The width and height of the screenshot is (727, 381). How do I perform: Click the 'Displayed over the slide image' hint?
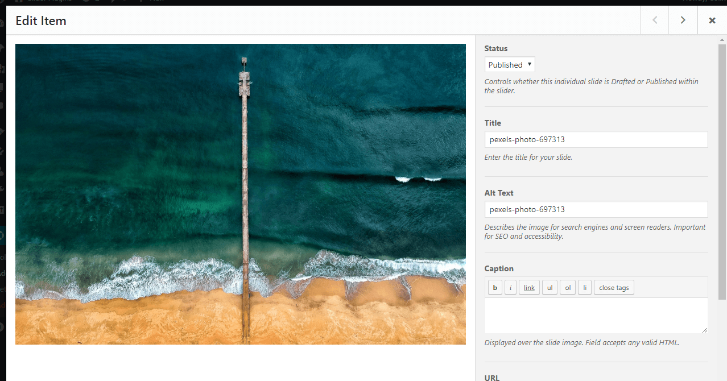[582, 343]
